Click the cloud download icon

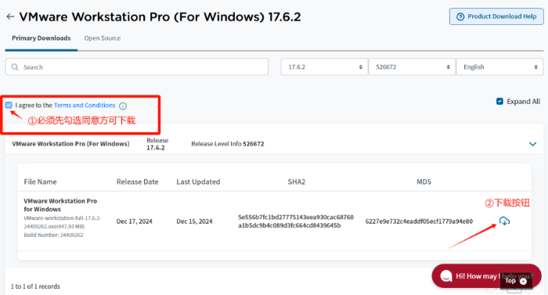504,221
